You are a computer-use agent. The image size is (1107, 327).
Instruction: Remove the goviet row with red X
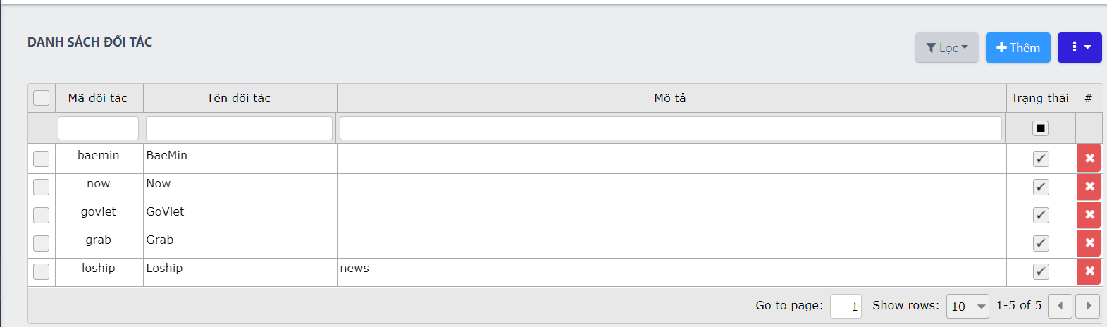[1089, 215]
